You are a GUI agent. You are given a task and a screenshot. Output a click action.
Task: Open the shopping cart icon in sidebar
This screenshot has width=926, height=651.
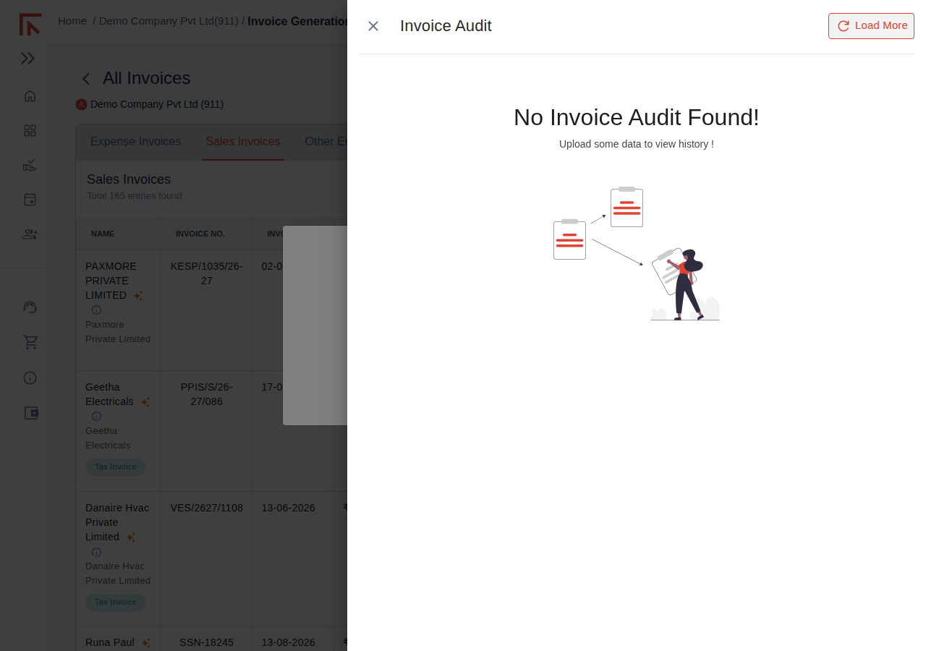pyautogui.click(x=30, y=342)
